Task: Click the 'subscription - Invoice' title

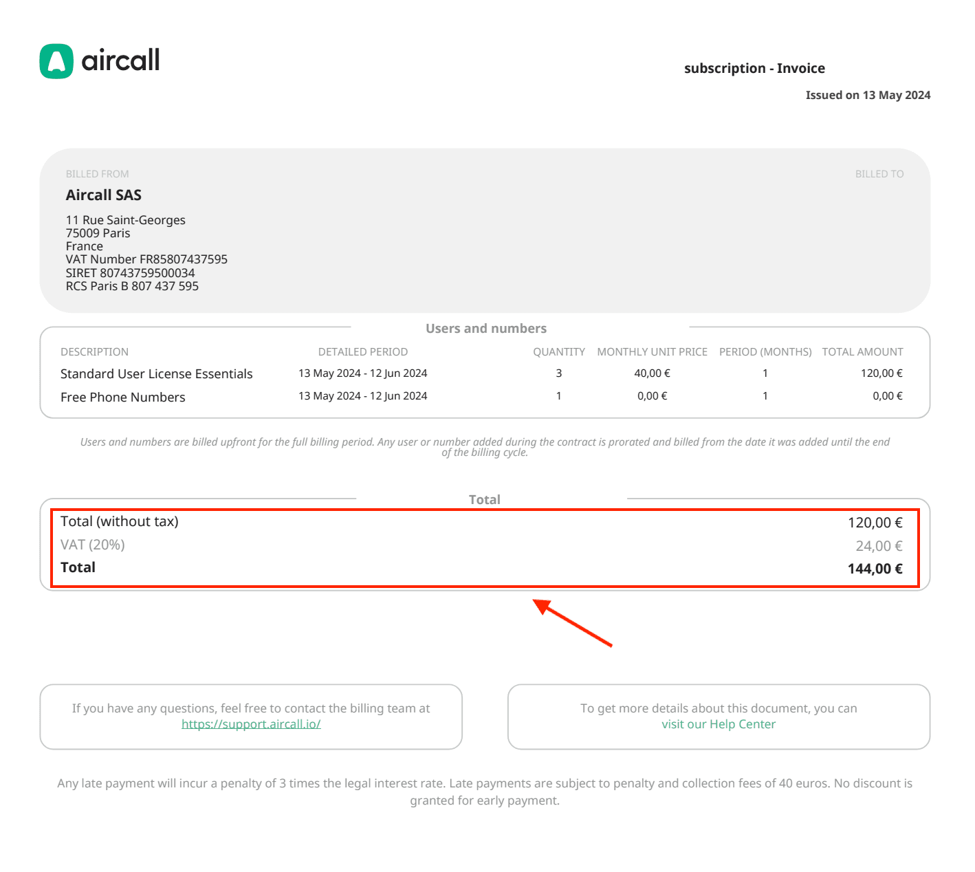Action: pos(754,68)
